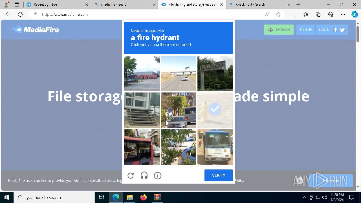The image size is (361, 203).
Task: Switch to the mediafire - Search tab
Action: click(x=124, y=5)
